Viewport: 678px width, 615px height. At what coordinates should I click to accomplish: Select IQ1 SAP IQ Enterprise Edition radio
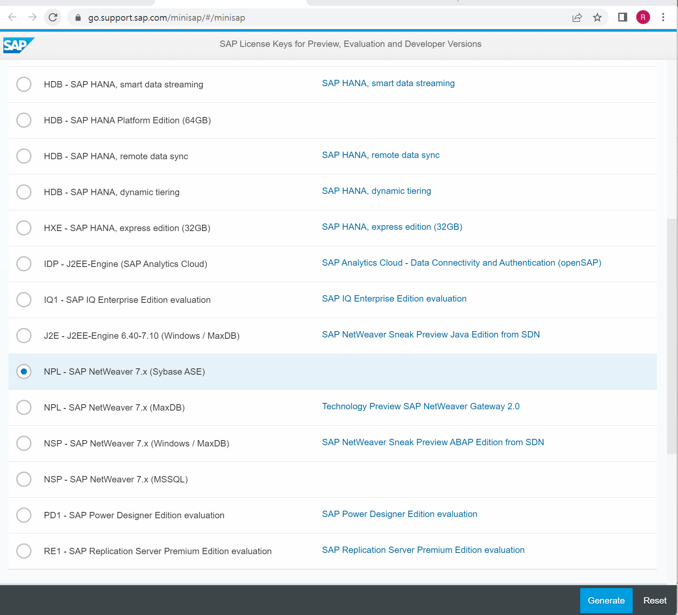point(24,299)
